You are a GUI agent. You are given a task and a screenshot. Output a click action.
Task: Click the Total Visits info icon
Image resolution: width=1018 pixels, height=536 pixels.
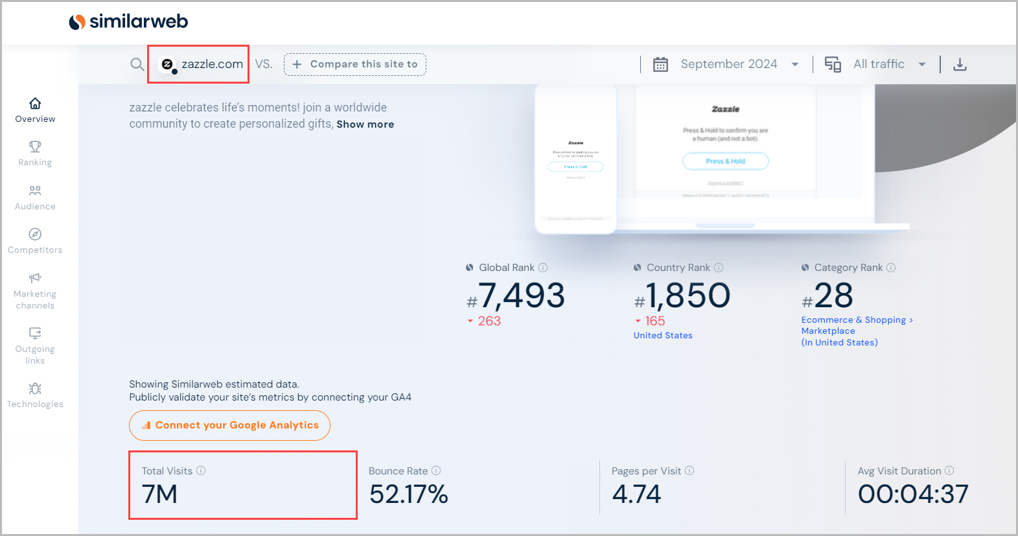pyautogui.click(x=201, y=471)
